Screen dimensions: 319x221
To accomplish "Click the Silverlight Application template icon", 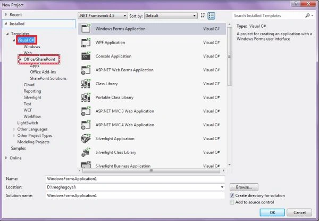I will (86, 138).
